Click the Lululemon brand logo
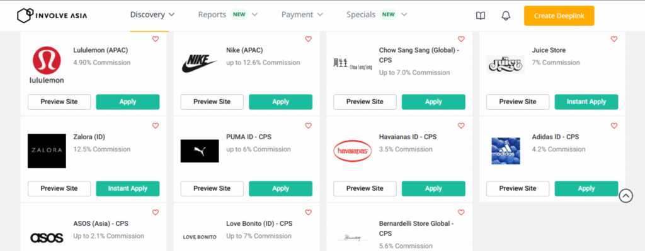This screenshot has width=645, height=251. [47, 64]
